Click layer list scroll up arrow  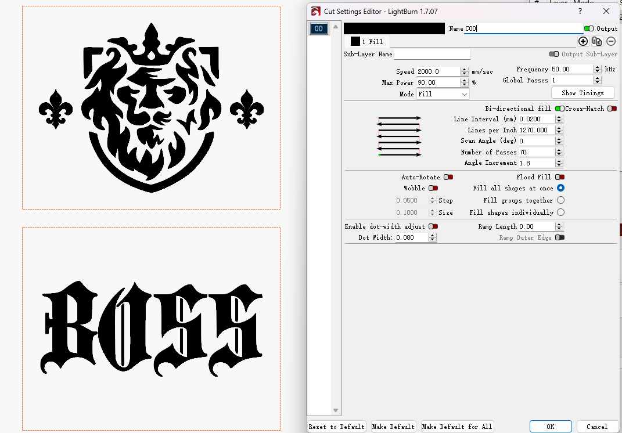pos(336,27)
